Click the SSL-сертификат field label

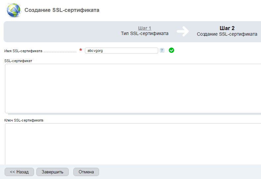click(x=18, y=61)
